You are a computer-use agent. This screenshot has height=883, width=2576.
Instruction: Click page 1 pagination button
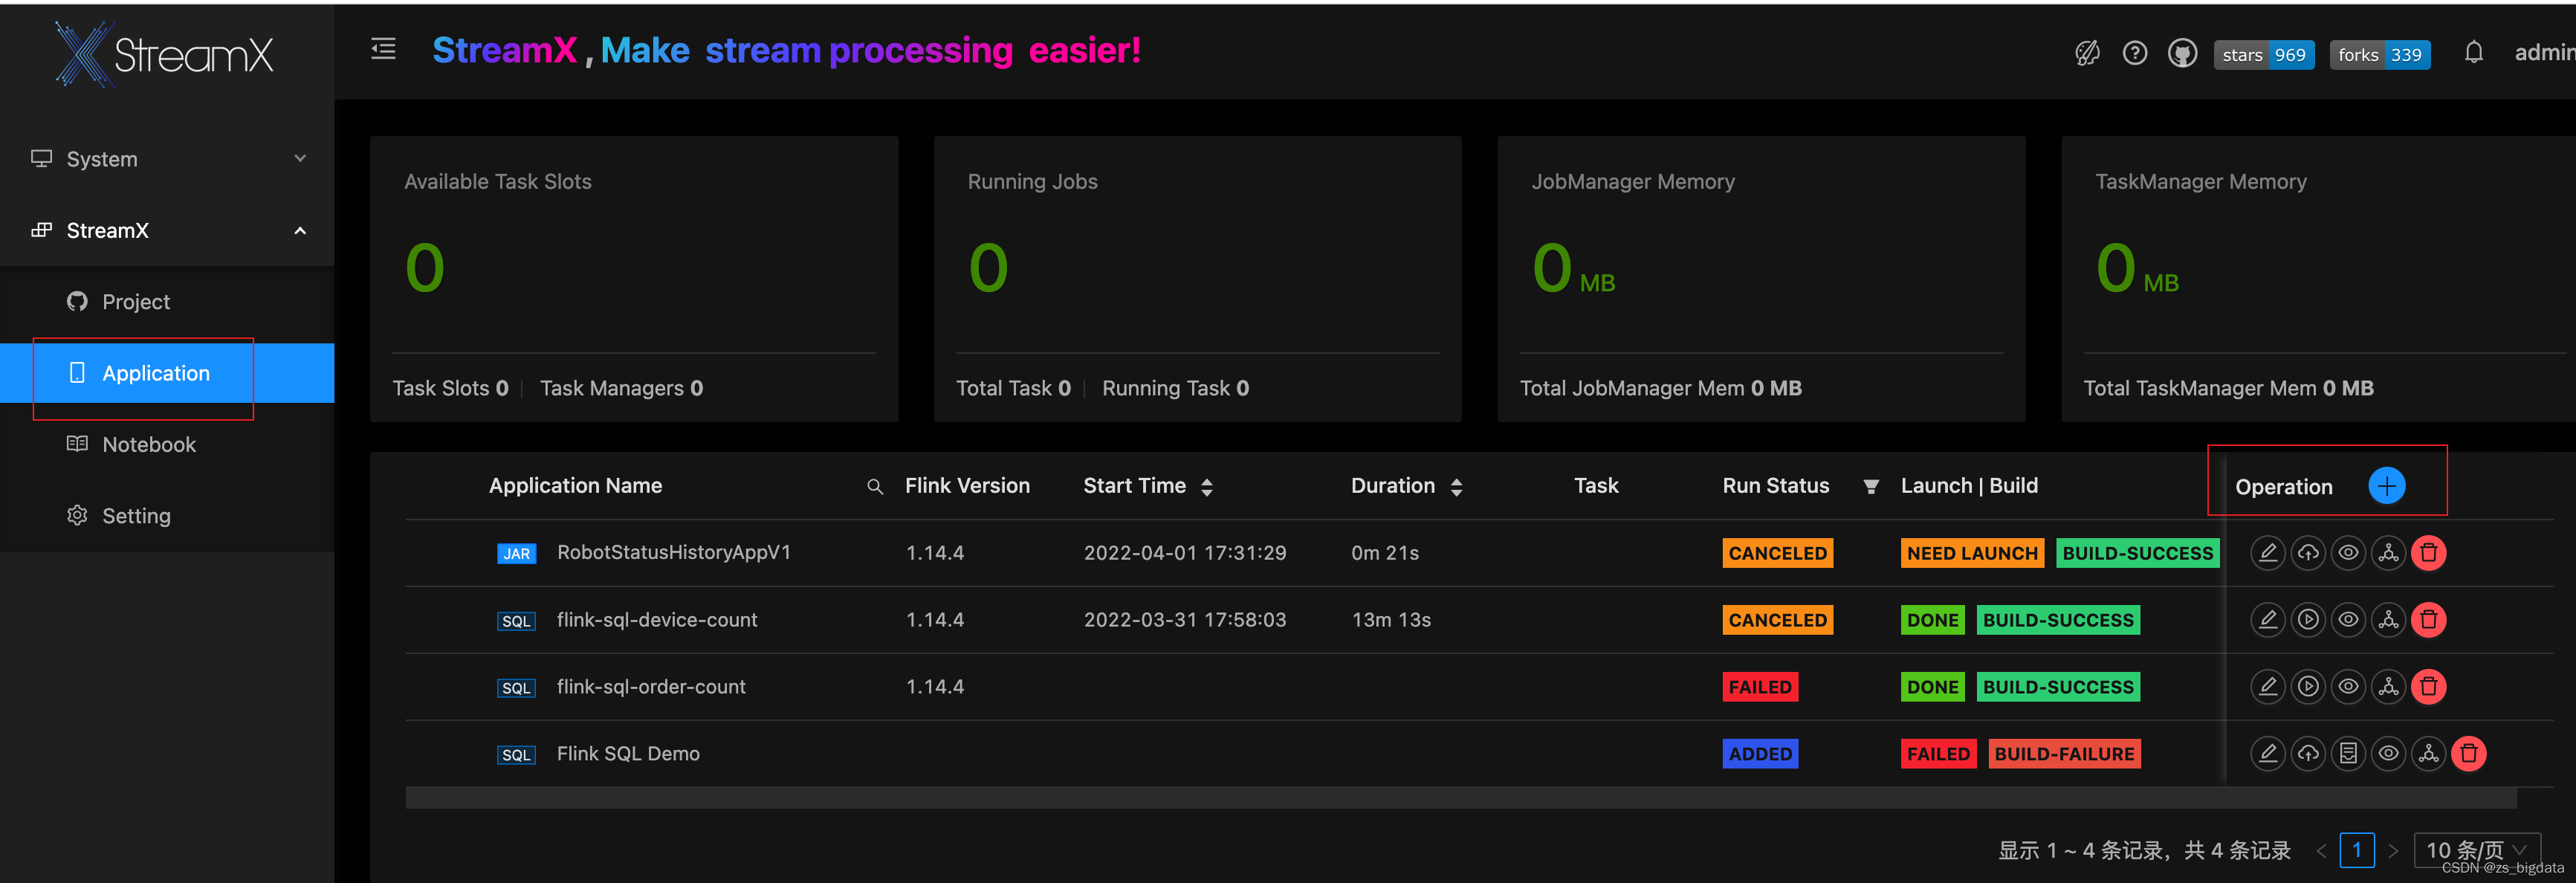(2356, 850)
